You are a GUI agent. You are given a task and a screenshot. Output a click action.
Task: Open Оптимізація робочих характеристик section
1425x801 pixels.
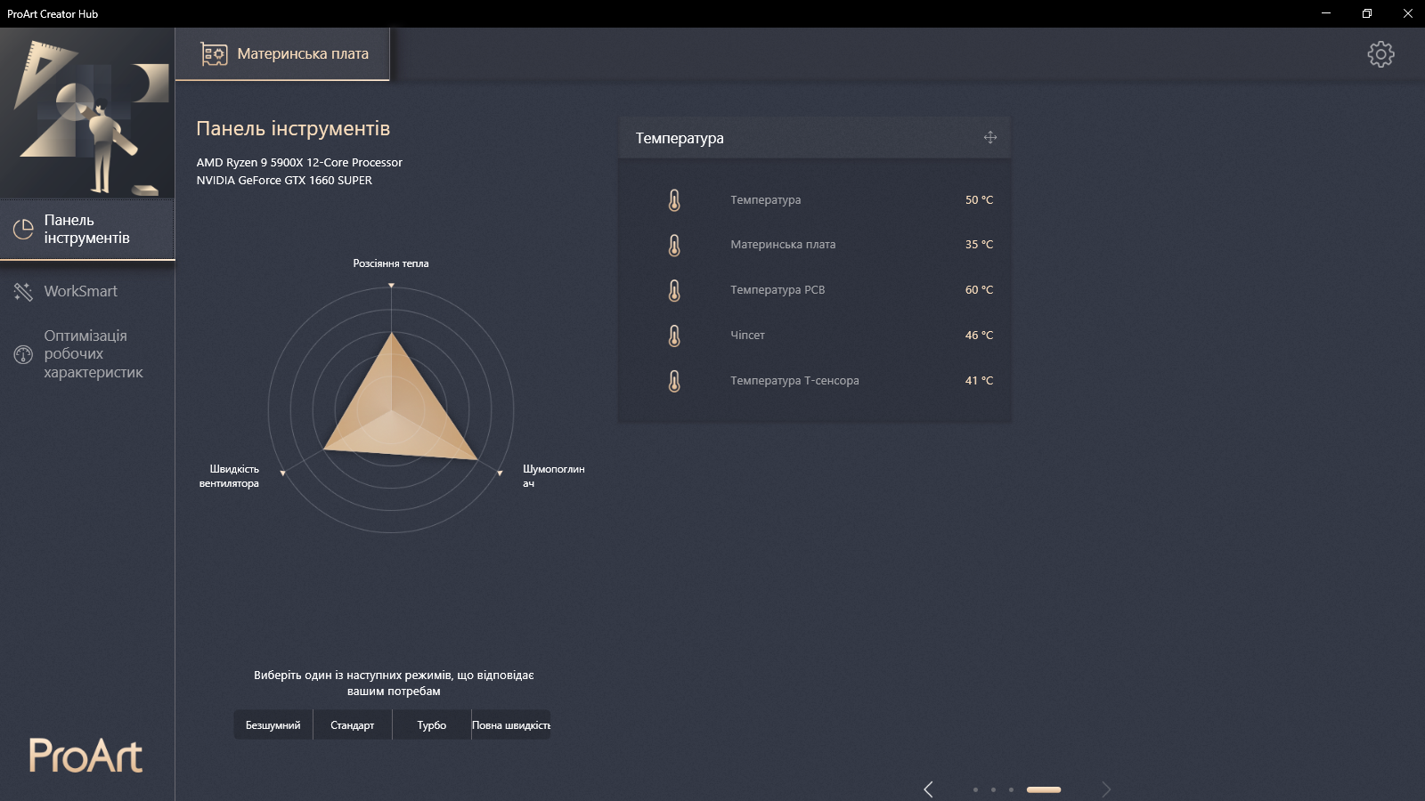87,354
